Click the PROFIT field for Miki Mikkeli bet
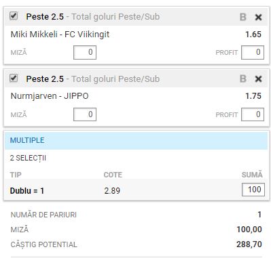 click(253, 52)
